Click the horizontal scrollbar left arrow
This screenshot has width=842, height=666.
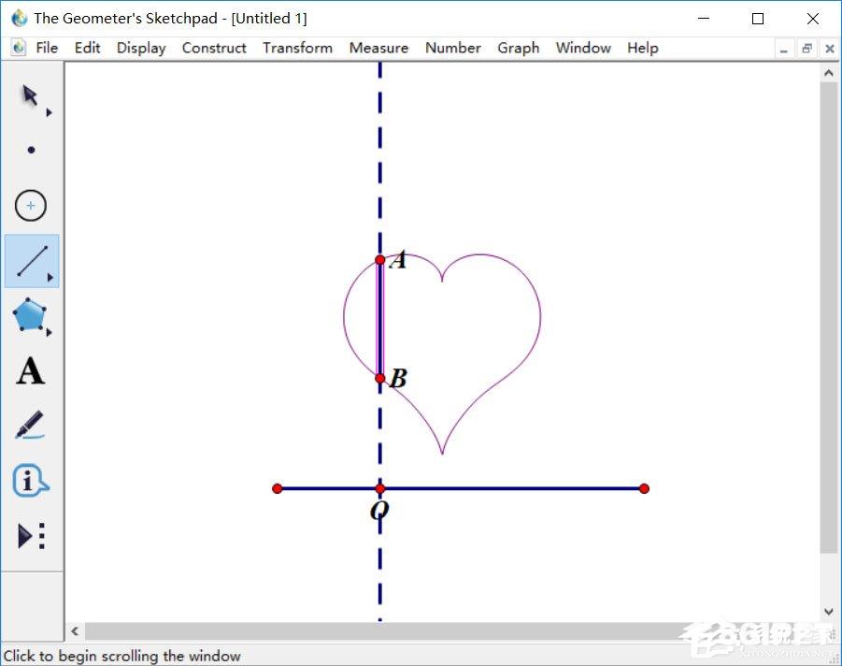tap(75, 631)
